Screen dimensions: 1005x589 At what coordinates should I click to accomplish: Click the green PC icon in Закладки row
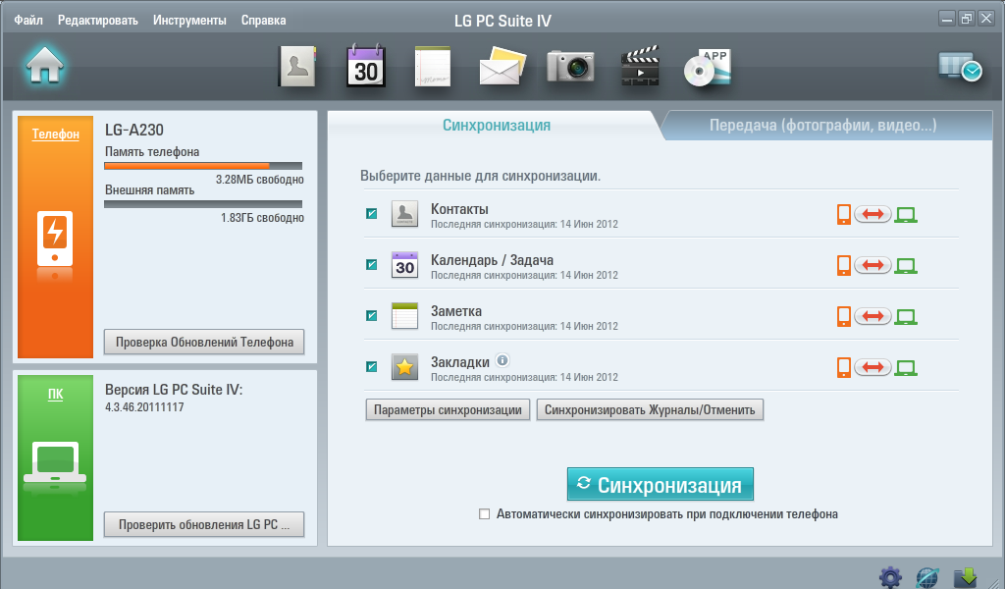click(906, 368)
